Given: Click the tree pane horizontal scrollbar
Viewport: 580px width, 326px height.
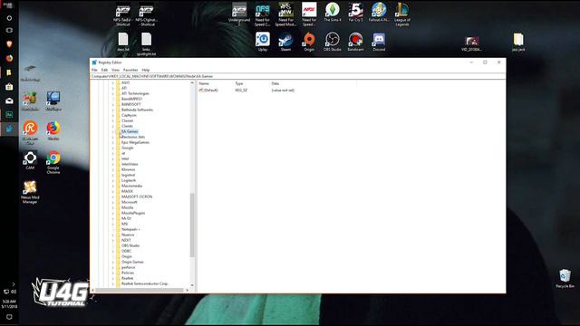Looking at the screenshot, I should [140, 290].
